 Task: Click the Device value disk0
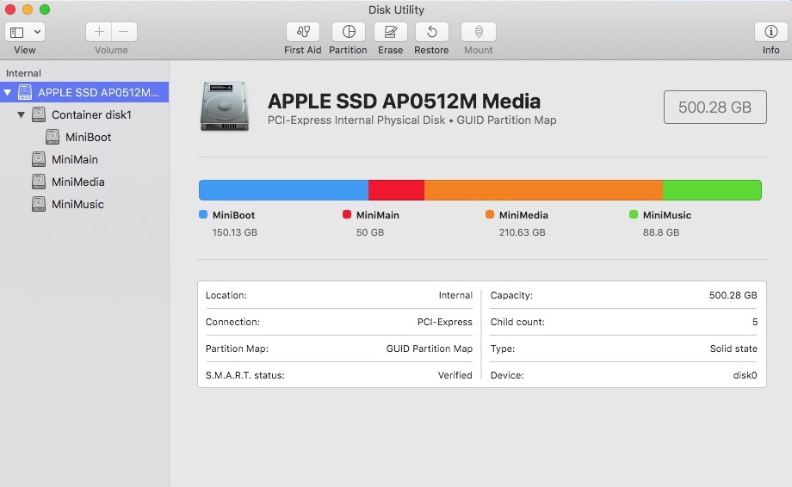click(745, 375)
